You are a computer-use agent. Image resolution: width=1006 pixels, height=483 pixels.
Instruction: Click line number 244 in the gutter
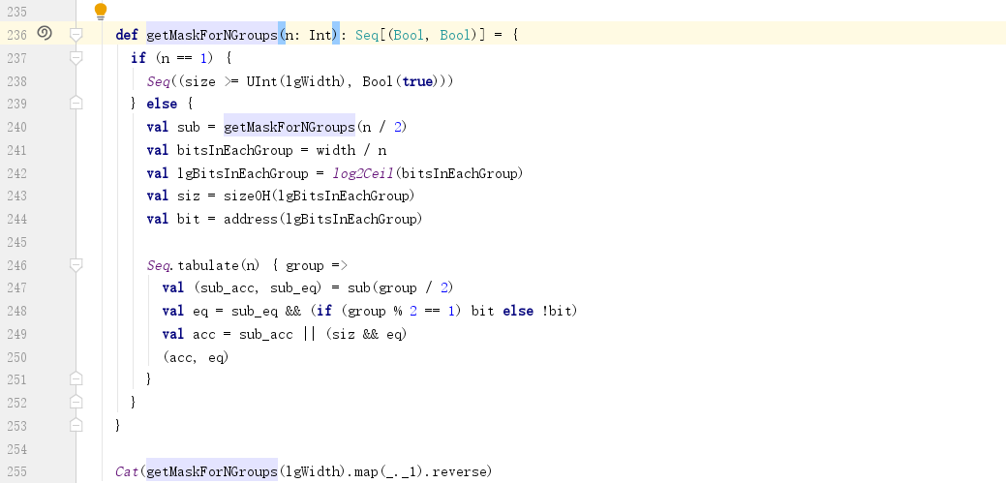click(x=16, y=219)
